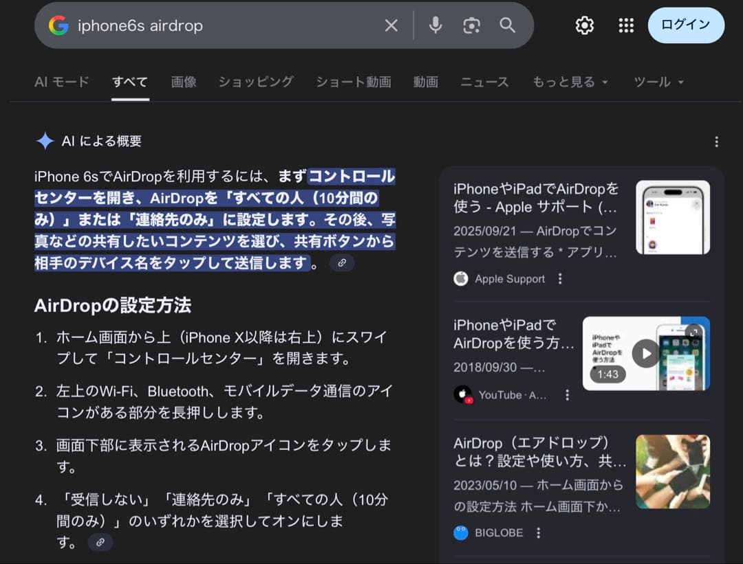Image resolution: width=743 pixels, height=564 pixels.
Task: Open YouTube result options menu
Action: [x=567, y=394]
